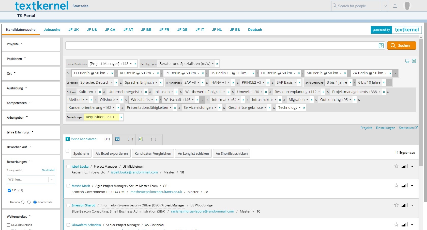Switch to the Deutsch tab
This screenshot has width=427, height=230.
255,30
